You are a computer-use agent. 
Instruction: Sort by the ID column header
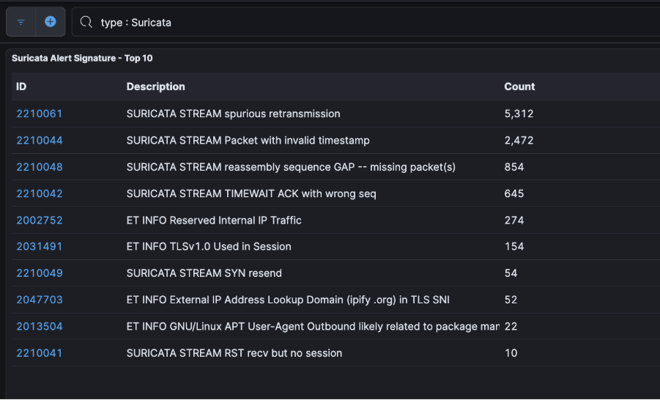pyautogui.click(x=21, y=86)
